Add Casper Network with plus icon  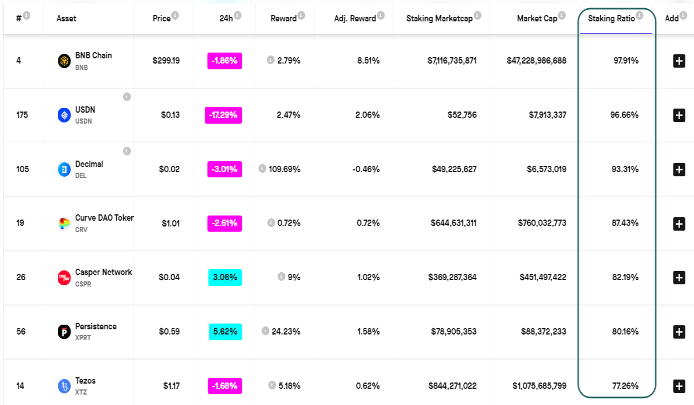pos(679,277)
